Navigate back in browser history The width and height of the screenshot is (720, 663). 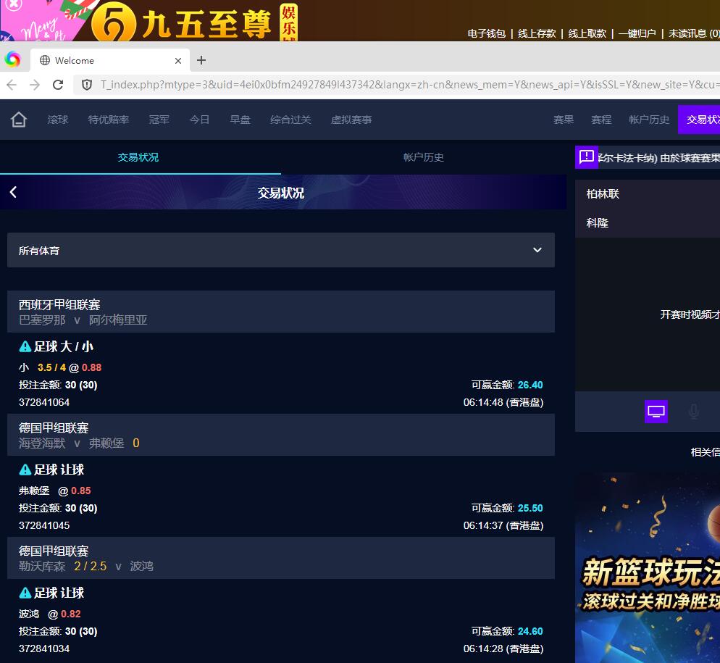[12, 85]
